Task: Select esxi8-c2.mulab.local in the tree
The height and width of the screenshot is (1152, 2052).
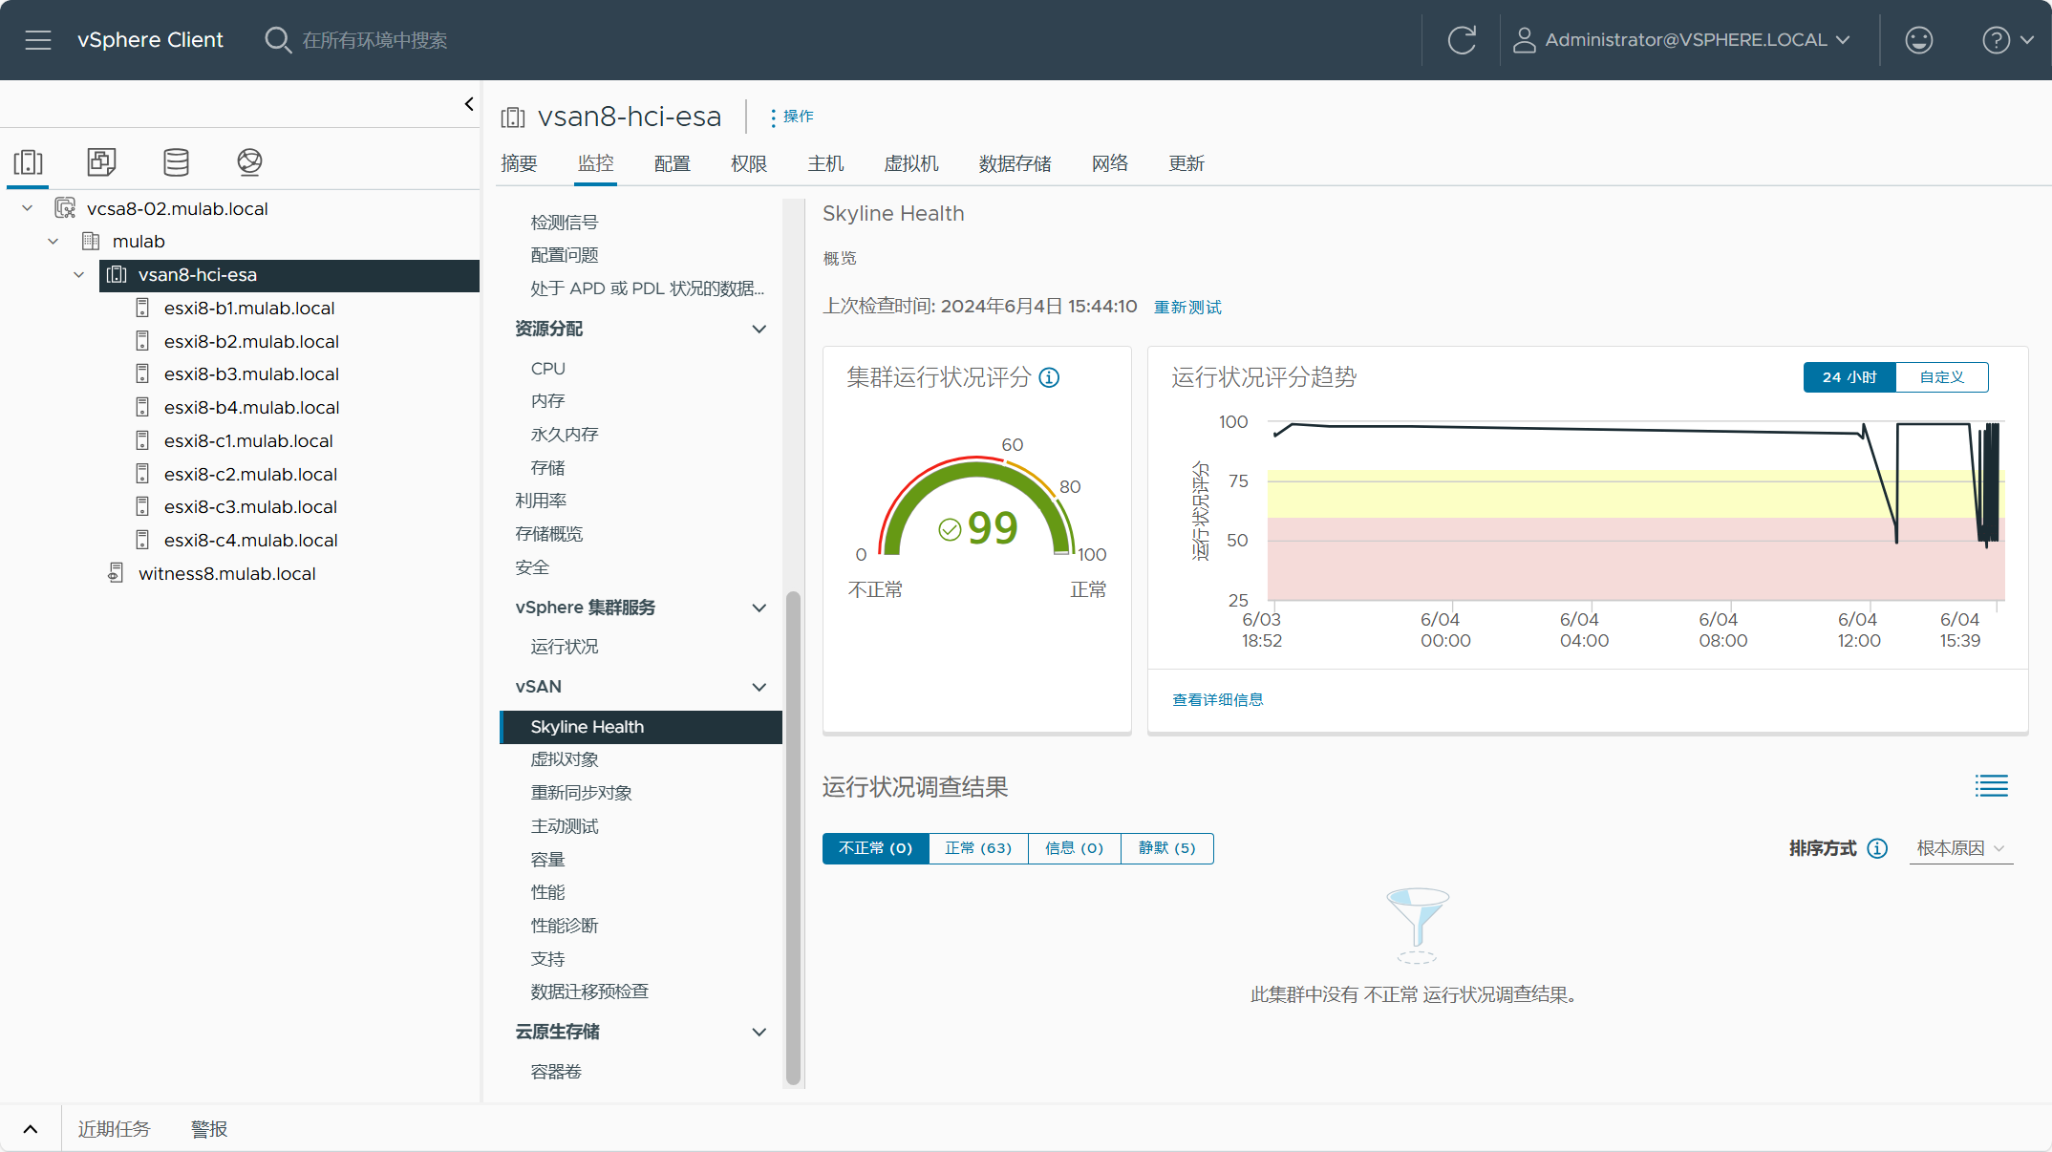Action: (250, 474)
